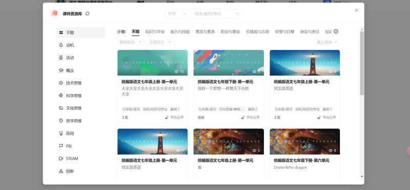Viewport: 410px width, 190px height.
Task: Click the eye icon on 春 card
Action: [254, 150]
